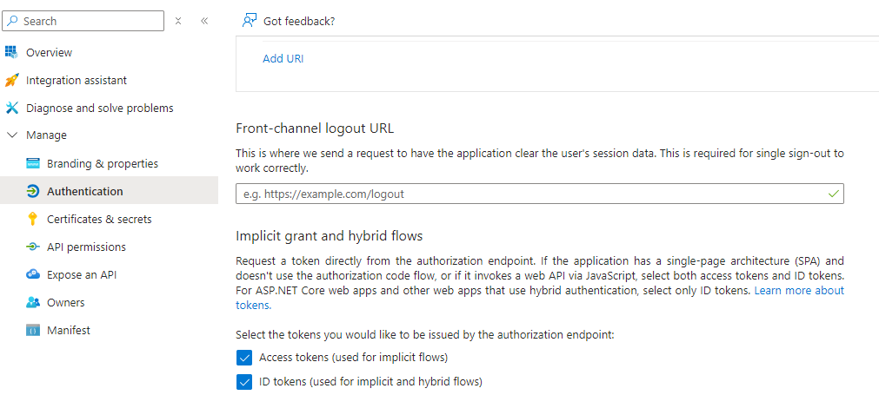
Task: Open the Authentication menu item
Action: coord(84,191)
